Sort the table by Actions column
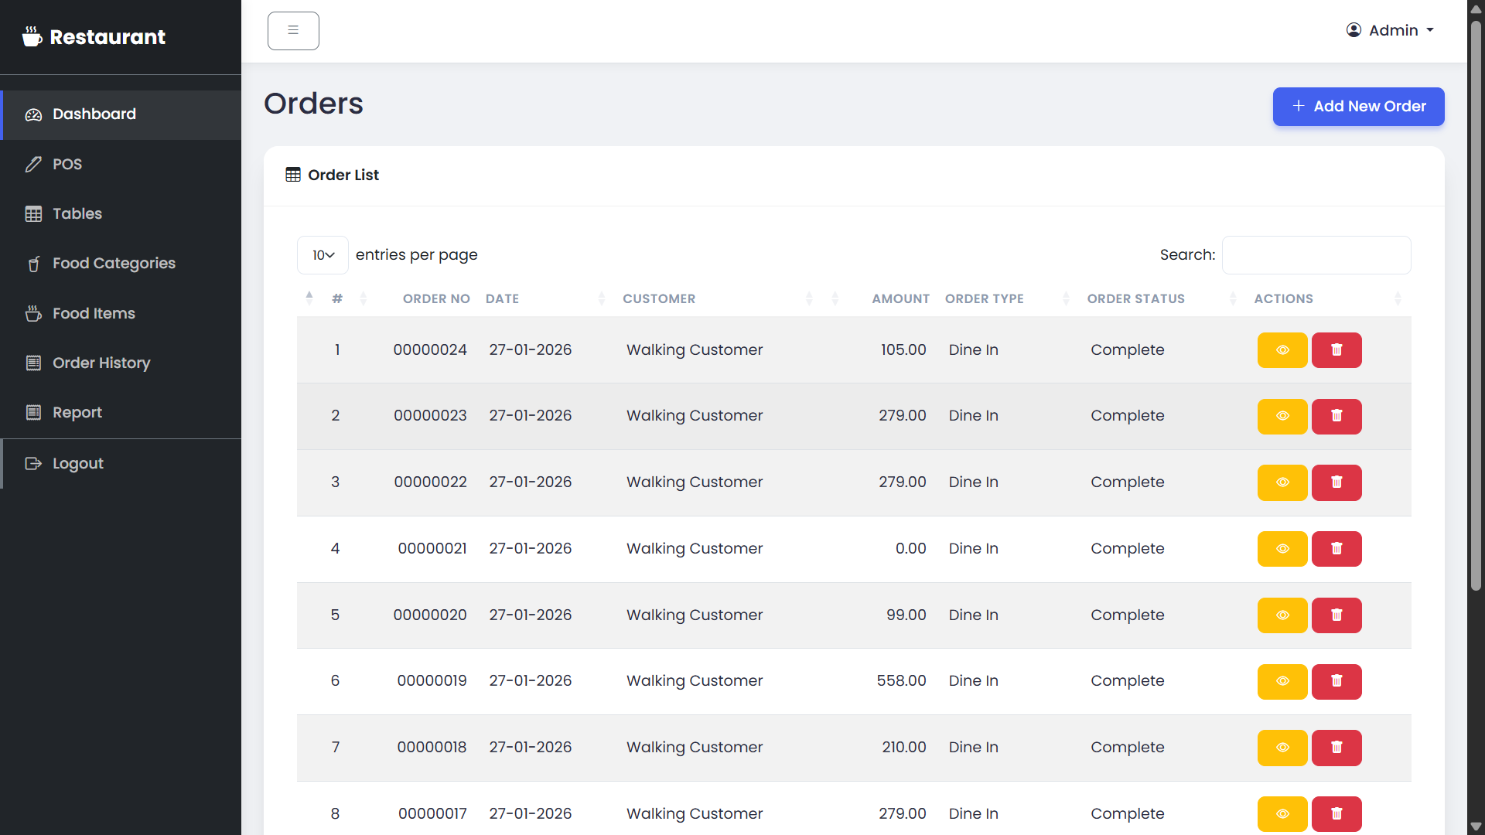 [1327, 298]
